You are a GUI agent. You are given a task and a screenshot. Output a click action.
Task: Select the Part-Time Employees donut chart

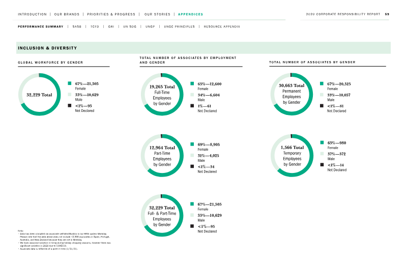pos(162,156)
